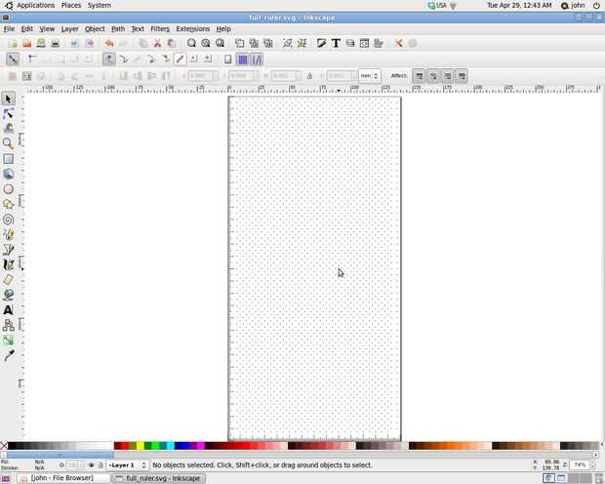This screenshot has height=484, width=605.
Task: Toggle snap to paths button
Action: point(124,60)
